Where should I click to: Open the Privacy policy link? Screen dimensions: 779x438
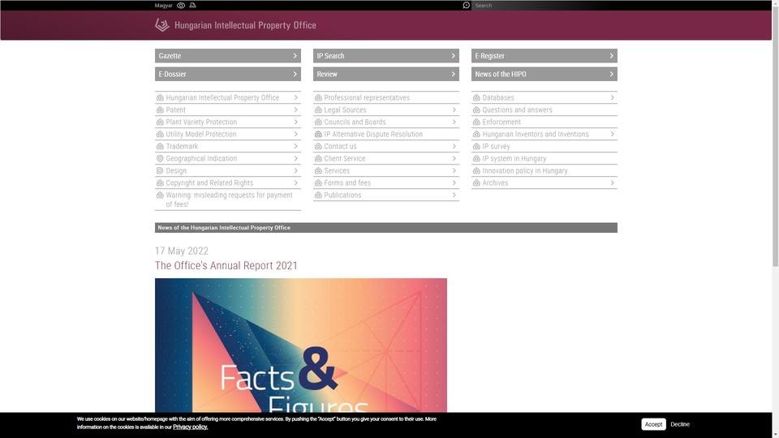[190, 427]
